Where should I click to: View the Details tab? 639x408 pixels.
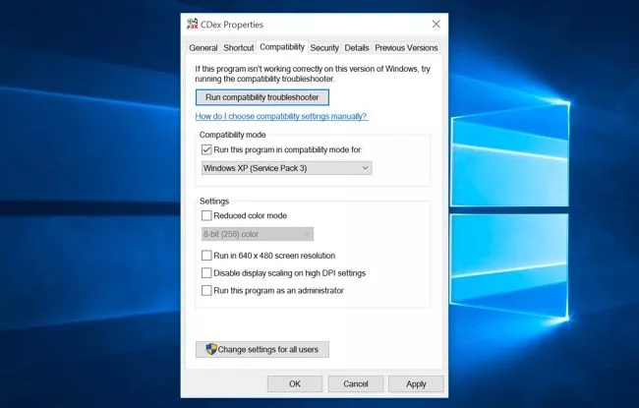pos(357,48)
